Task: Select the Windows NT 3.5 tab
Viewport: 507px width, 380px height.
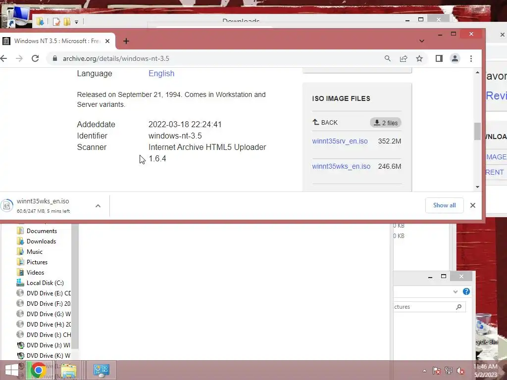Action: point(57,41)
